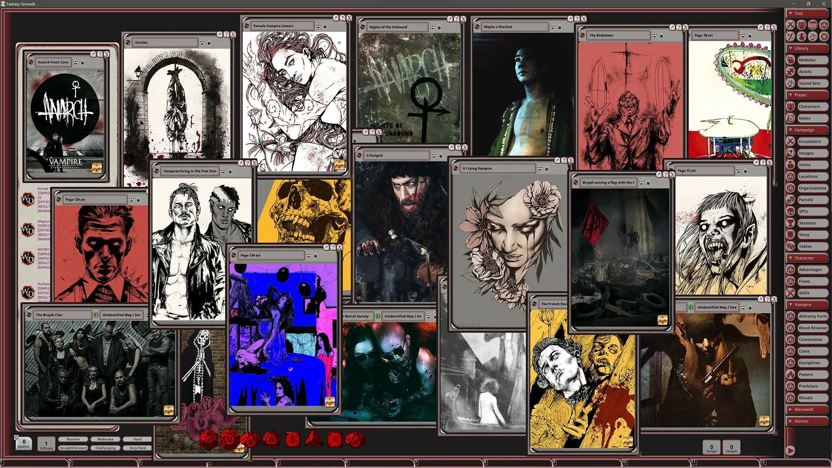The width and height of the screenshot is (832, 468).
Task: Click the SPCs skull icon
Action: (x=790, y=211)
